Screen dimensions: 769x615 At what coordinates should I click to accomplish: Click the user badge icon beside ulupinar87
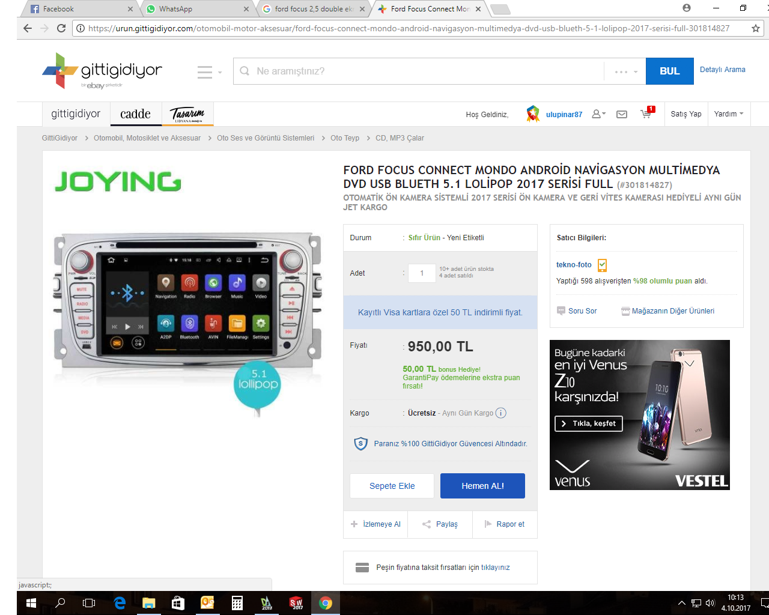[x=533, y=114]
